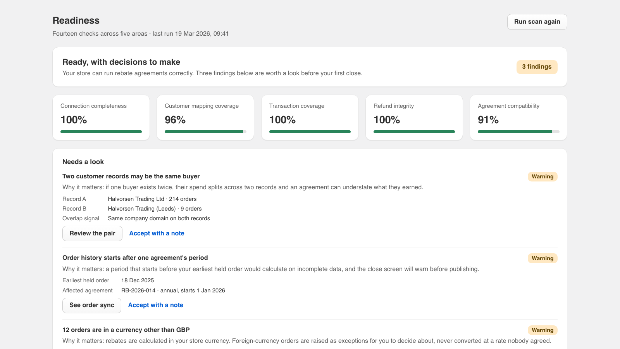Click the 'Overlap signal' label
620x349 pixels.
pyautogui.click(x=81, y=218)
